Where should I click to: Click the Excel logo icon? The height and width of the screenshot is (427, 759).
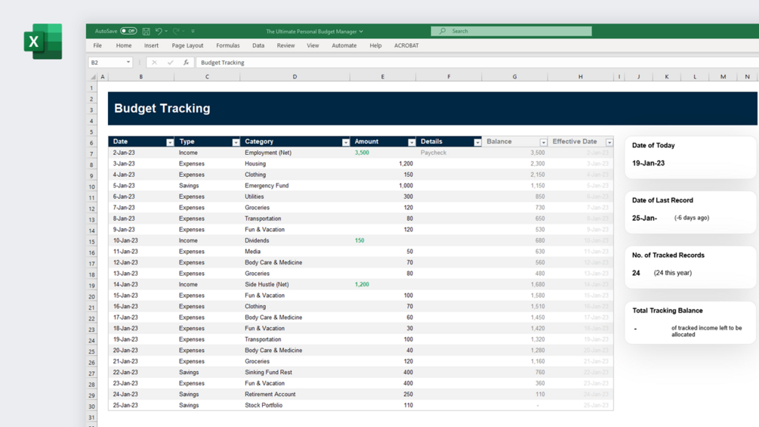(x=43, y=42)
